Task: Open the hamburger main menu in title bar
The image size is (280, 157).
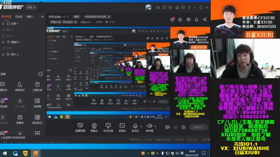Action: pos(189,7)
